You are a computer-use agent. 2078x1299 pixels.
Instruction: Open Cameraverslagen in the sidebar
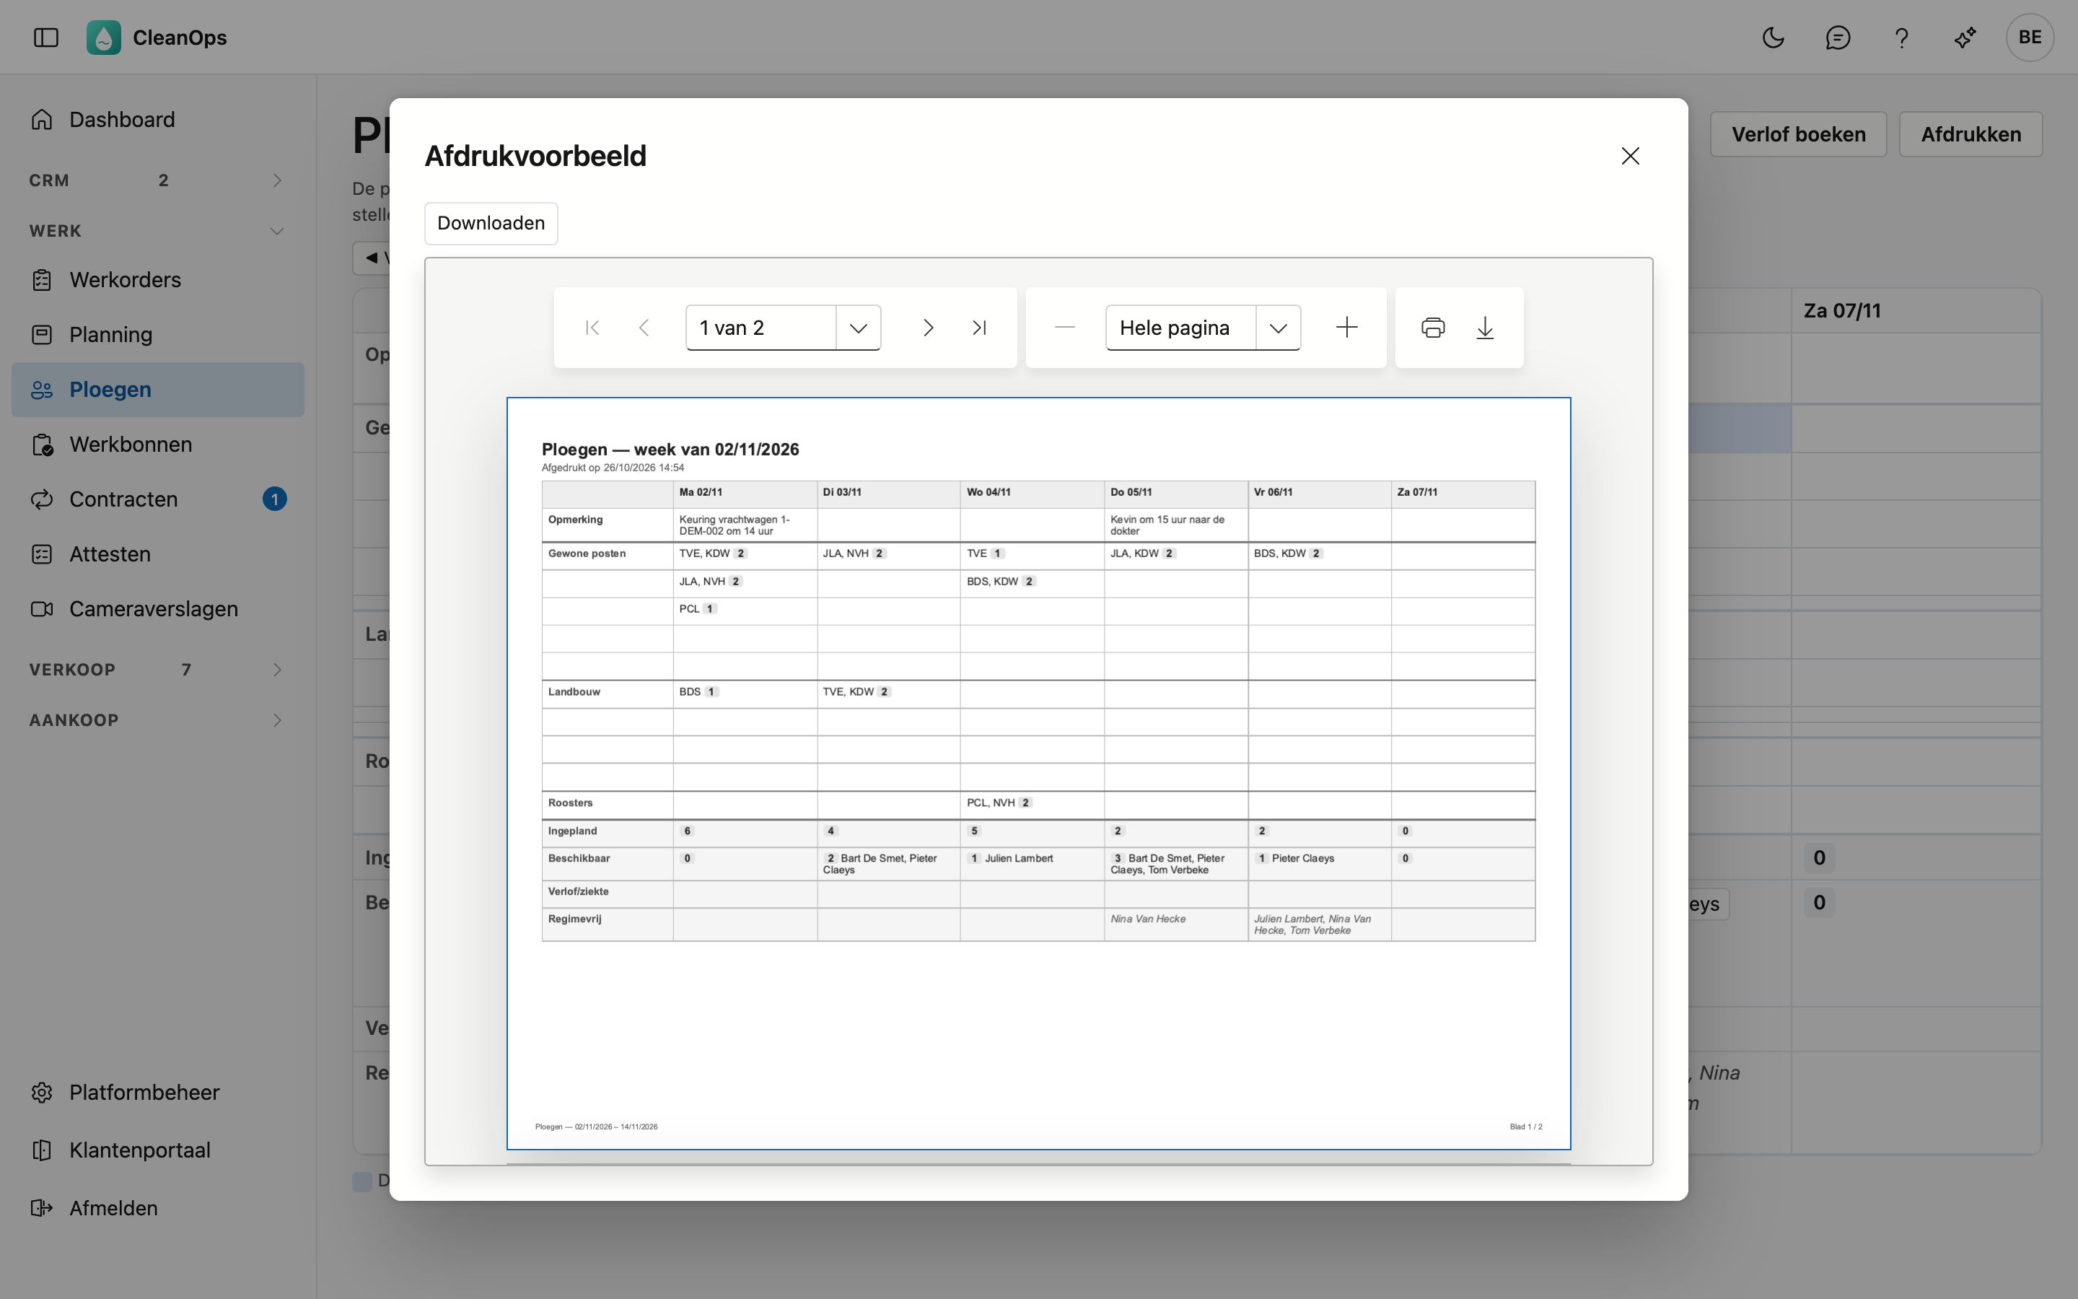tap(158, 609)
